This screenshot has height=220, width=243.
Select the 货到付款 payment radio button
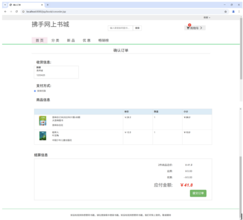coord(35,91)
